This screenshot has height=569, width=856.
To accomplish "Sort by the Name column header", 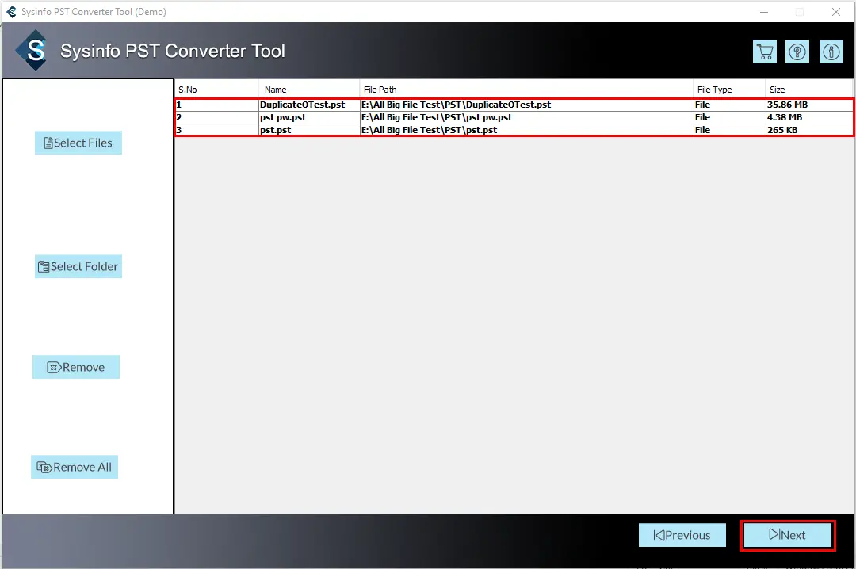I will [x=308, y=90].
